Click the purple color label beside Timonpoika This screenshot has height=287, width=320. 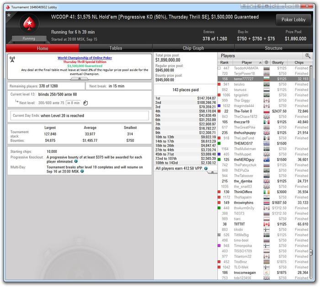point(219,246)
